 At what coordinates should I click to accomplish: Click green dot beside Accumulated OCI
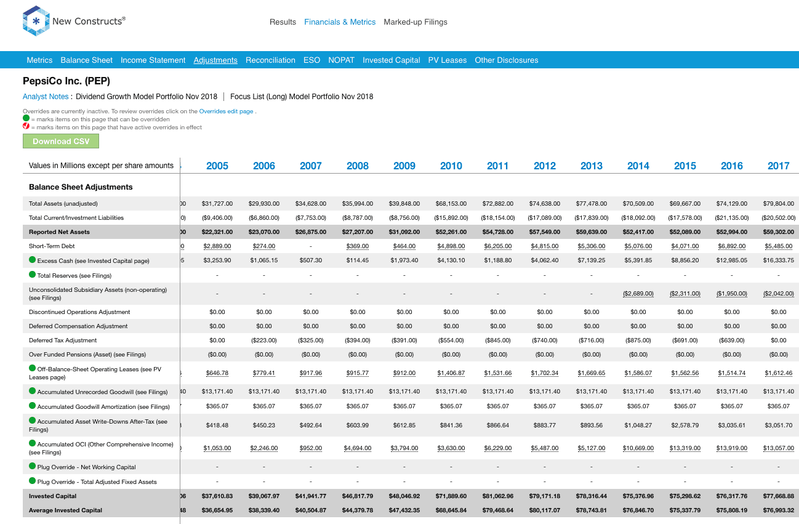click(x=33, y=443)
